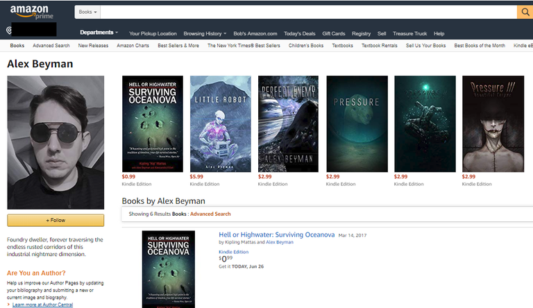Open the Textbooks section

click(342, 46)
